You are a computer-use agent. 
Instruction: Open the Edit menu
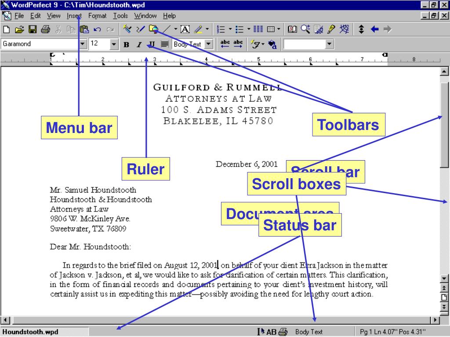36,16
